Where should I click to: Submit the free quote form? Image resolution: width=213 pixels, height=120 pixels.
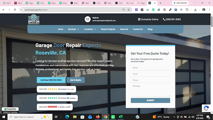click(x=150, y=101)
